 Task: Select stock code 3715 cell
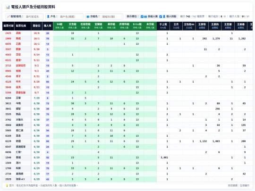click(8, 66)
